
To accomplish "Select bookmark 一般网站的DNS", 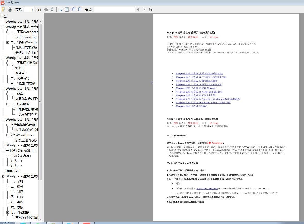I will [x=27, y=114].
